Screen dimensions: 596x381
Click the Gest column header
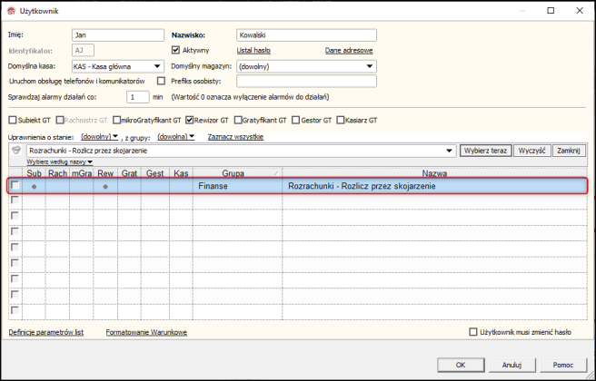155,173
